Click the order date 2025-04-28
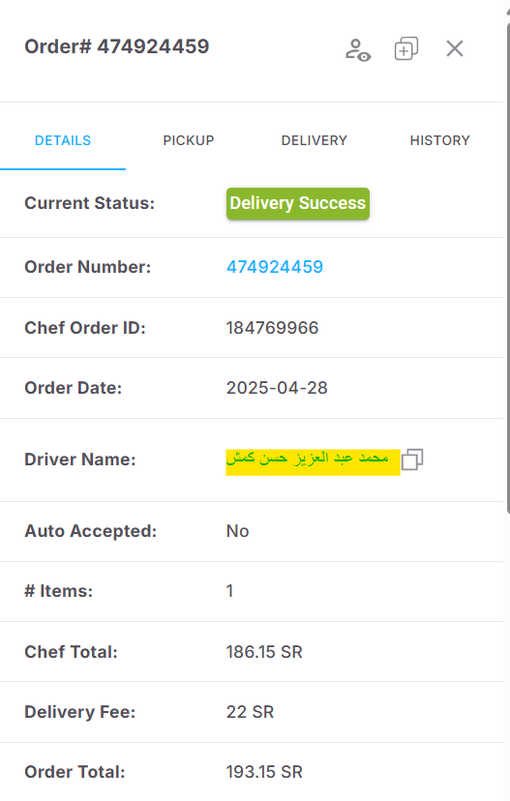The image size is (510, 801). pyautogui.click(x=277, y=388)
